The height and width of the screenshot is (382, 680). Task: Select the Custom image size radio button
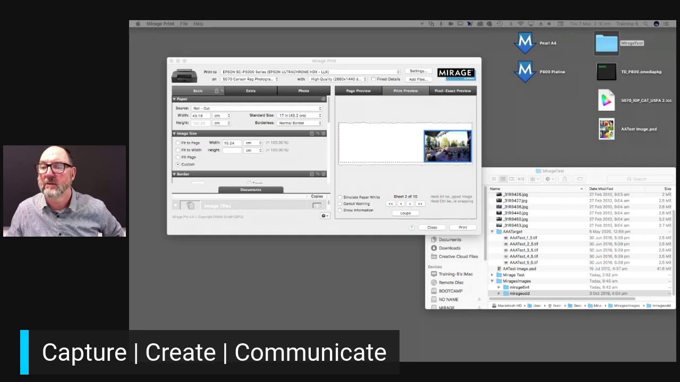click(178, 164)
